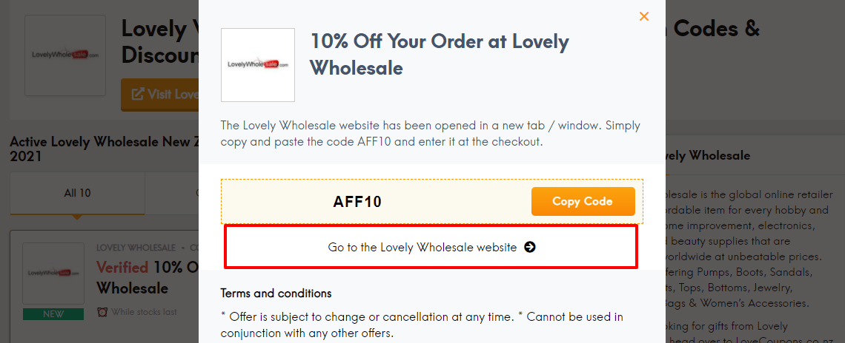Image resolution: width=845 pixels, height=343 pixels.
Task: Click the Terms and conditions heading
Action: pyautogui.click(x=276, y=293)
